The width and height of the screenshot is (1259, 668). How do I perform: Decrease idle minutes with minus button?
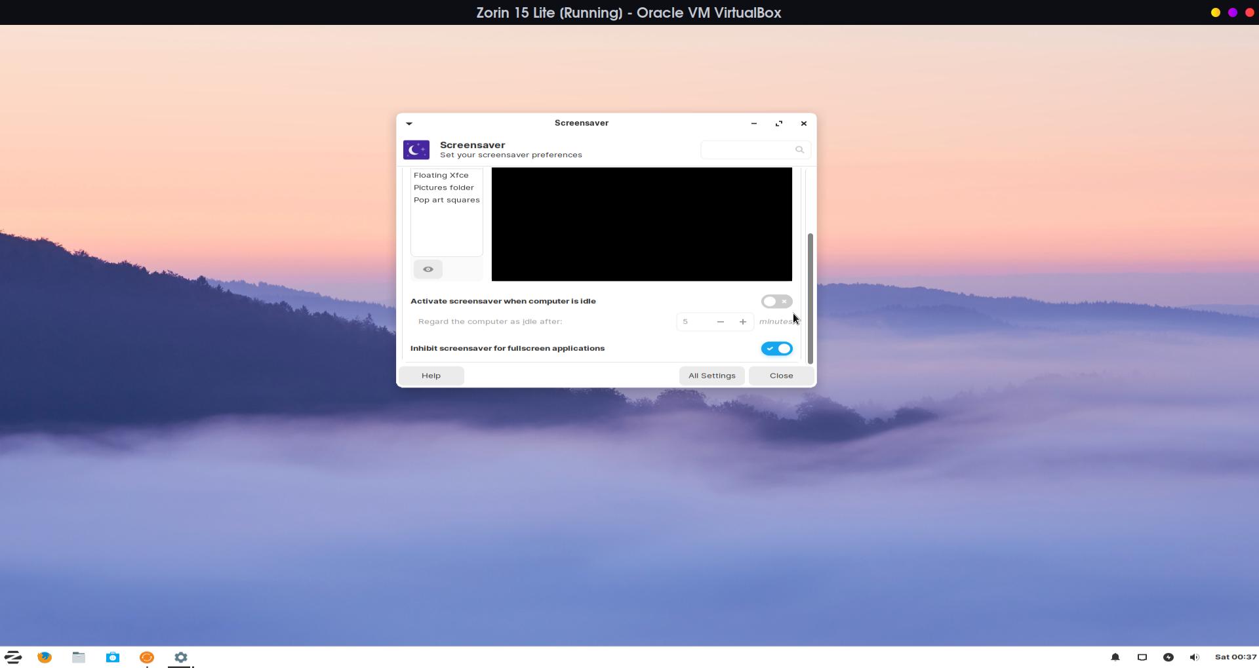tap(720, 322)
